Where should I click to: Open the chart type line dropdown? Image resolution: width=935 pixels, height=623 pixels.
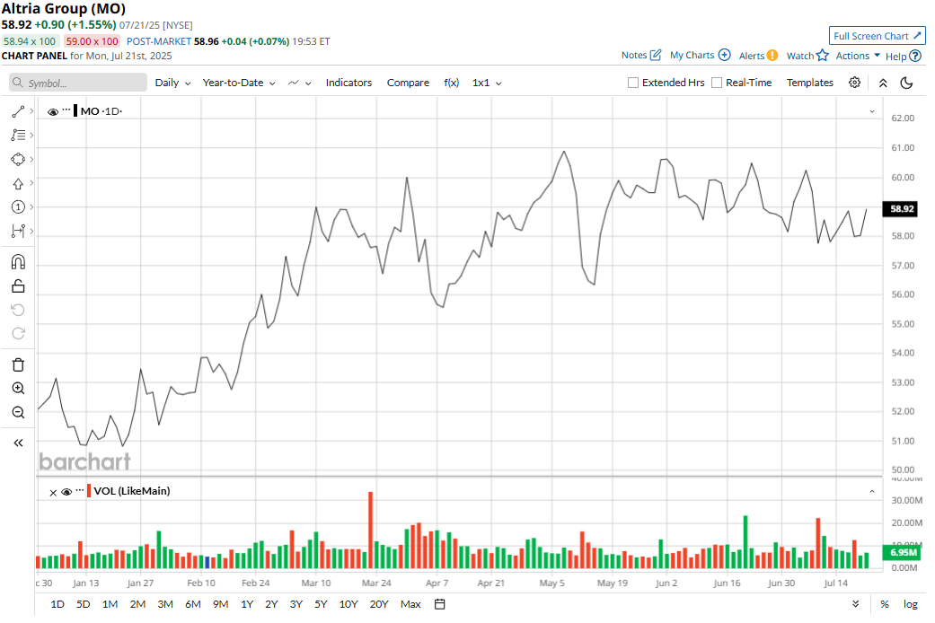pyautogui.click(x=299, y=83)
